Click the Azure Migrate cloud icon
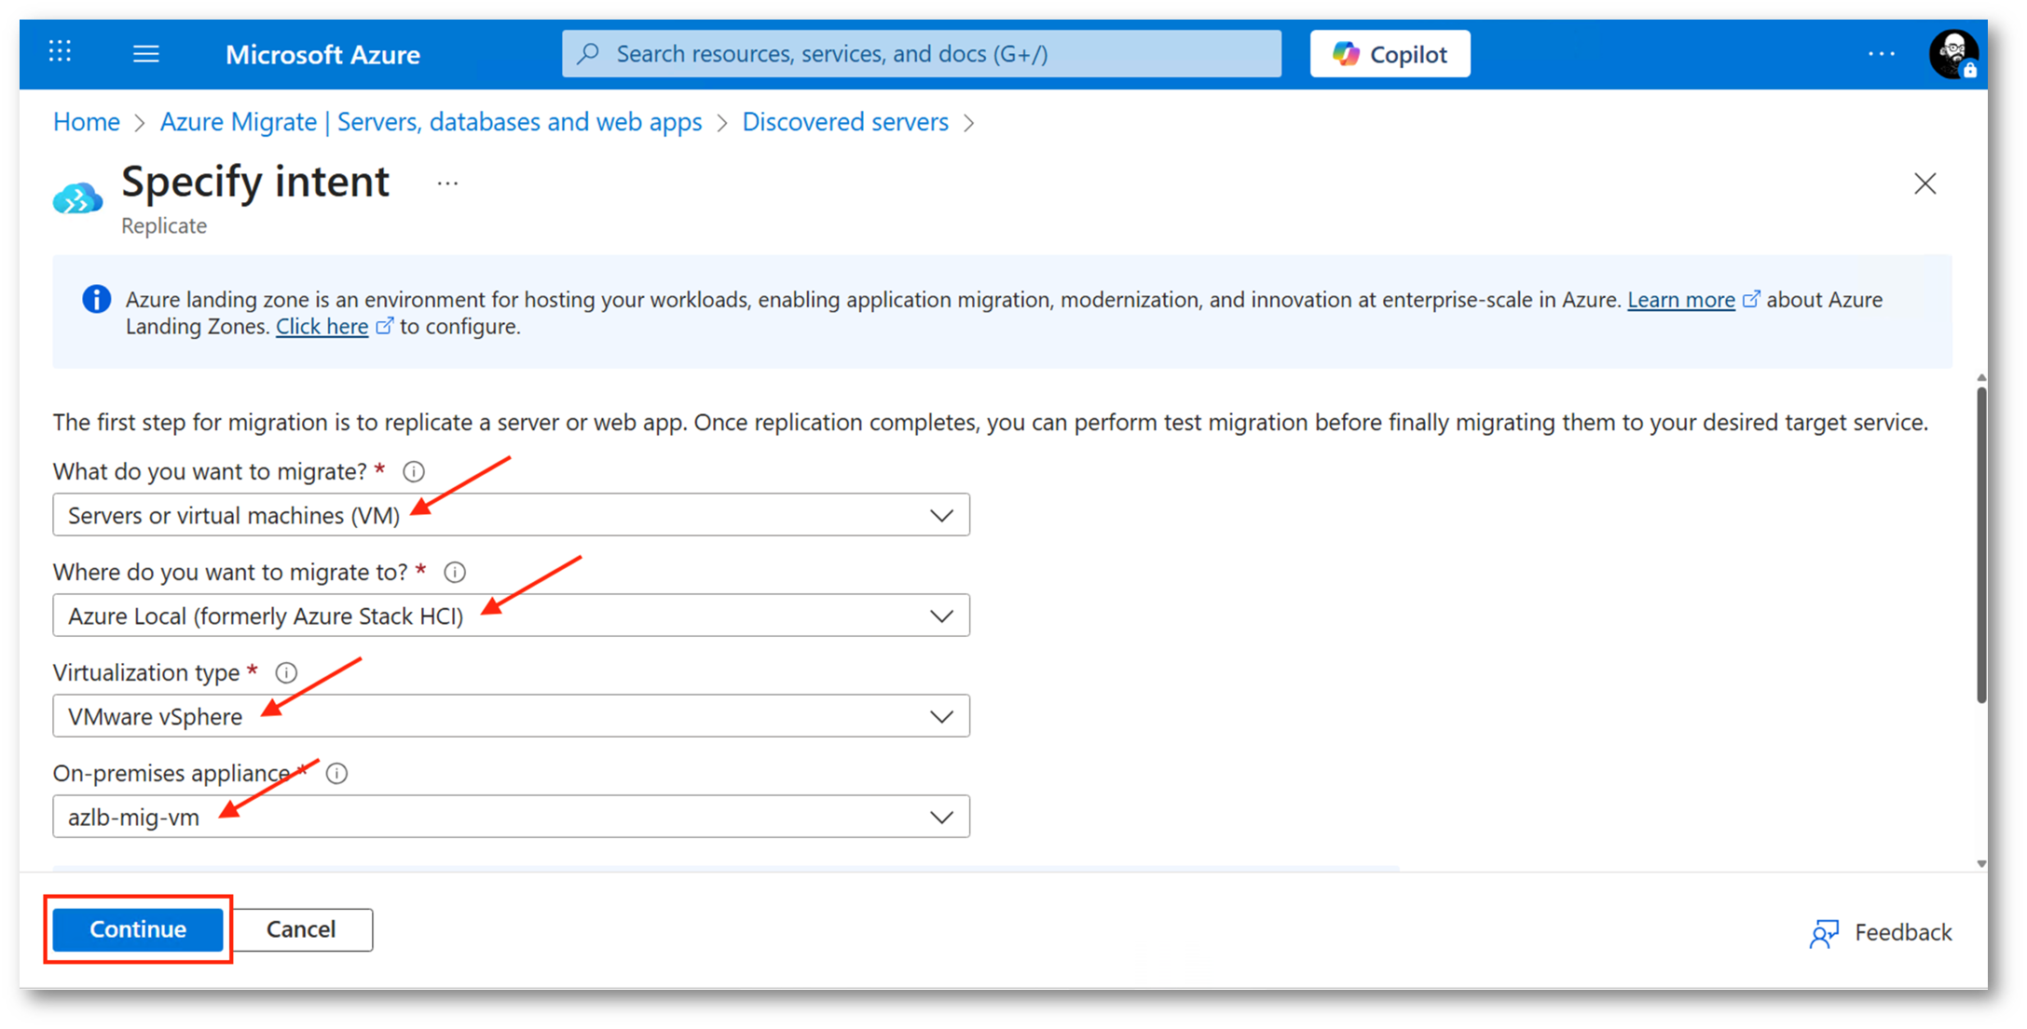 78,198
